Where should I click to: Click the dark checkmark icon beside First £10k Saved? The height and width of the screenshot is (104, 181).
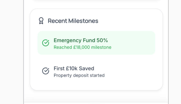(46, 71)
